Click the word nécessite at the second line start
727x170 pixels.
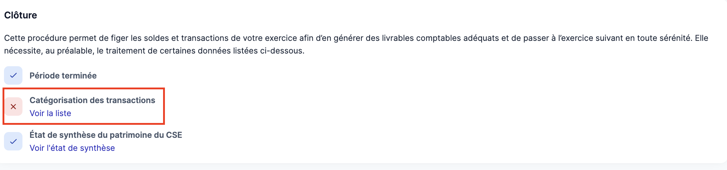pyautogui.click(x=23, y=51)
